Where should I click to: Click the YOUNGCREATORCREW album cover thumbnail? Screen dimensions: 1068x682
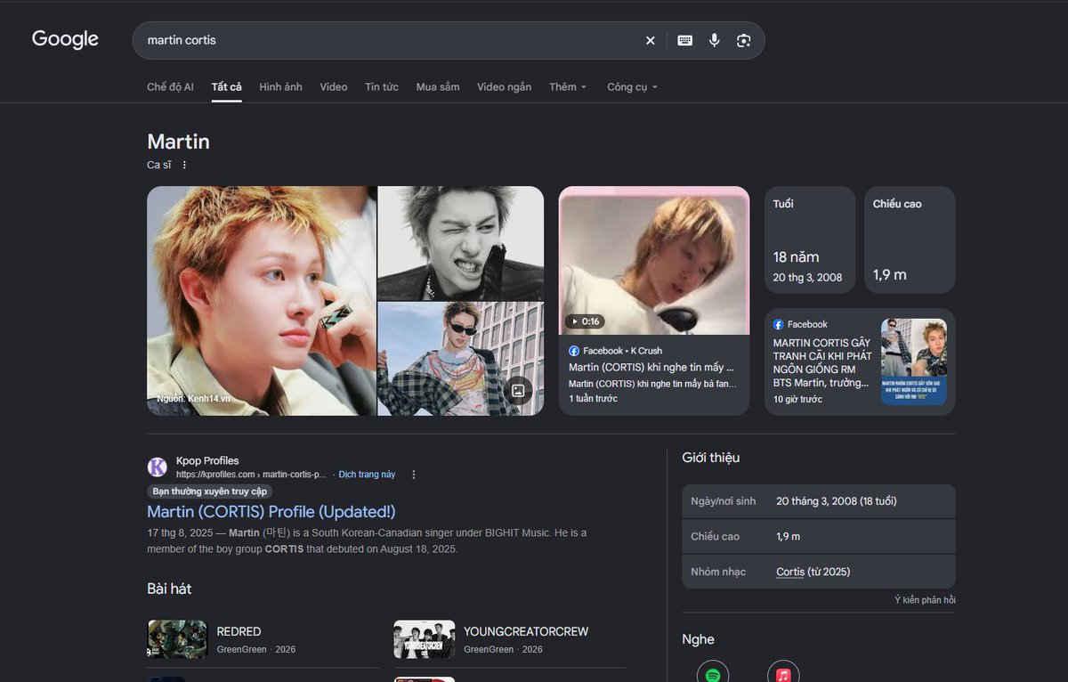coord(425,639)
